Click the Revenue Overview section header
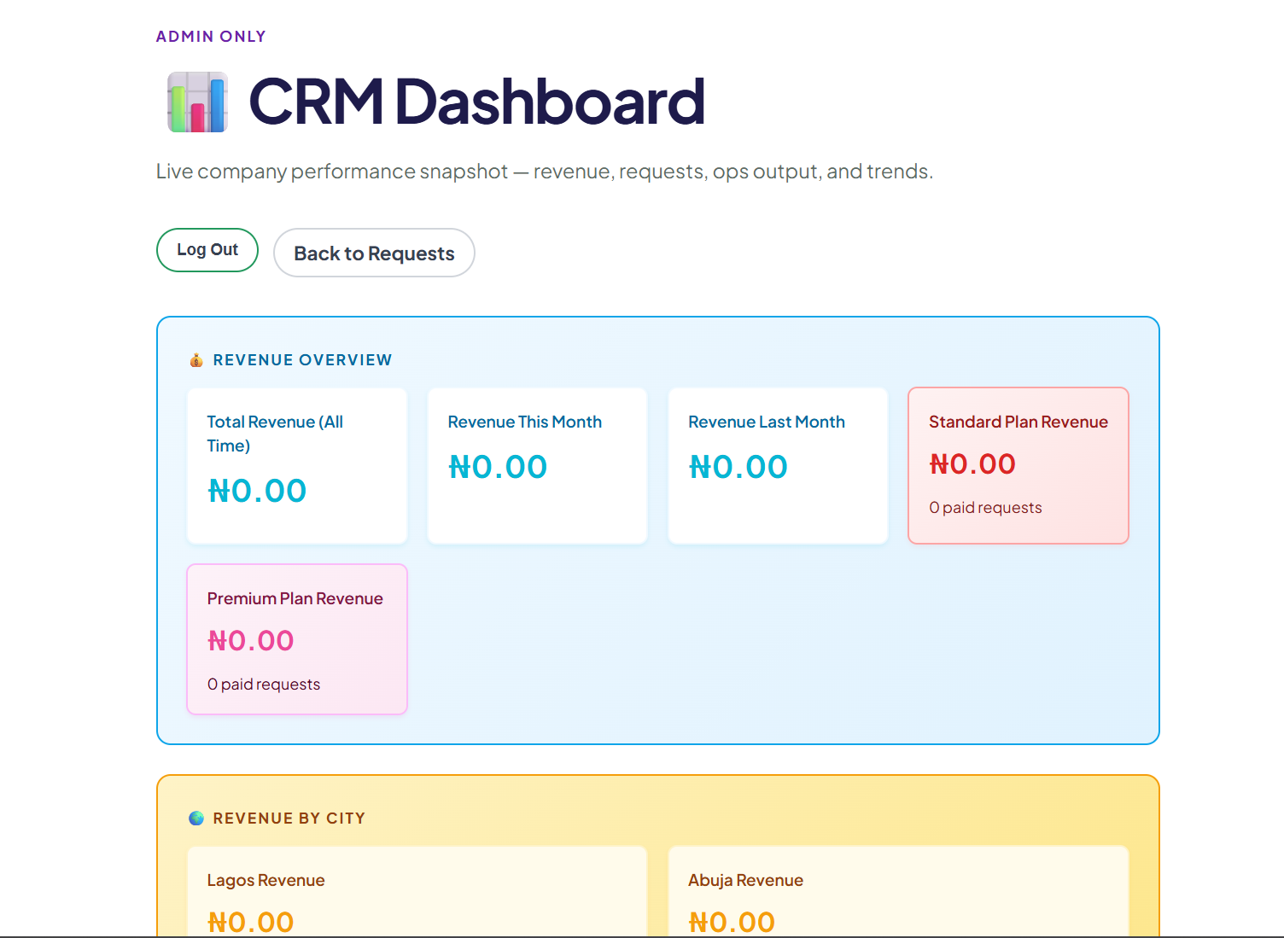 pyautogui.click(x=302, y=359)
